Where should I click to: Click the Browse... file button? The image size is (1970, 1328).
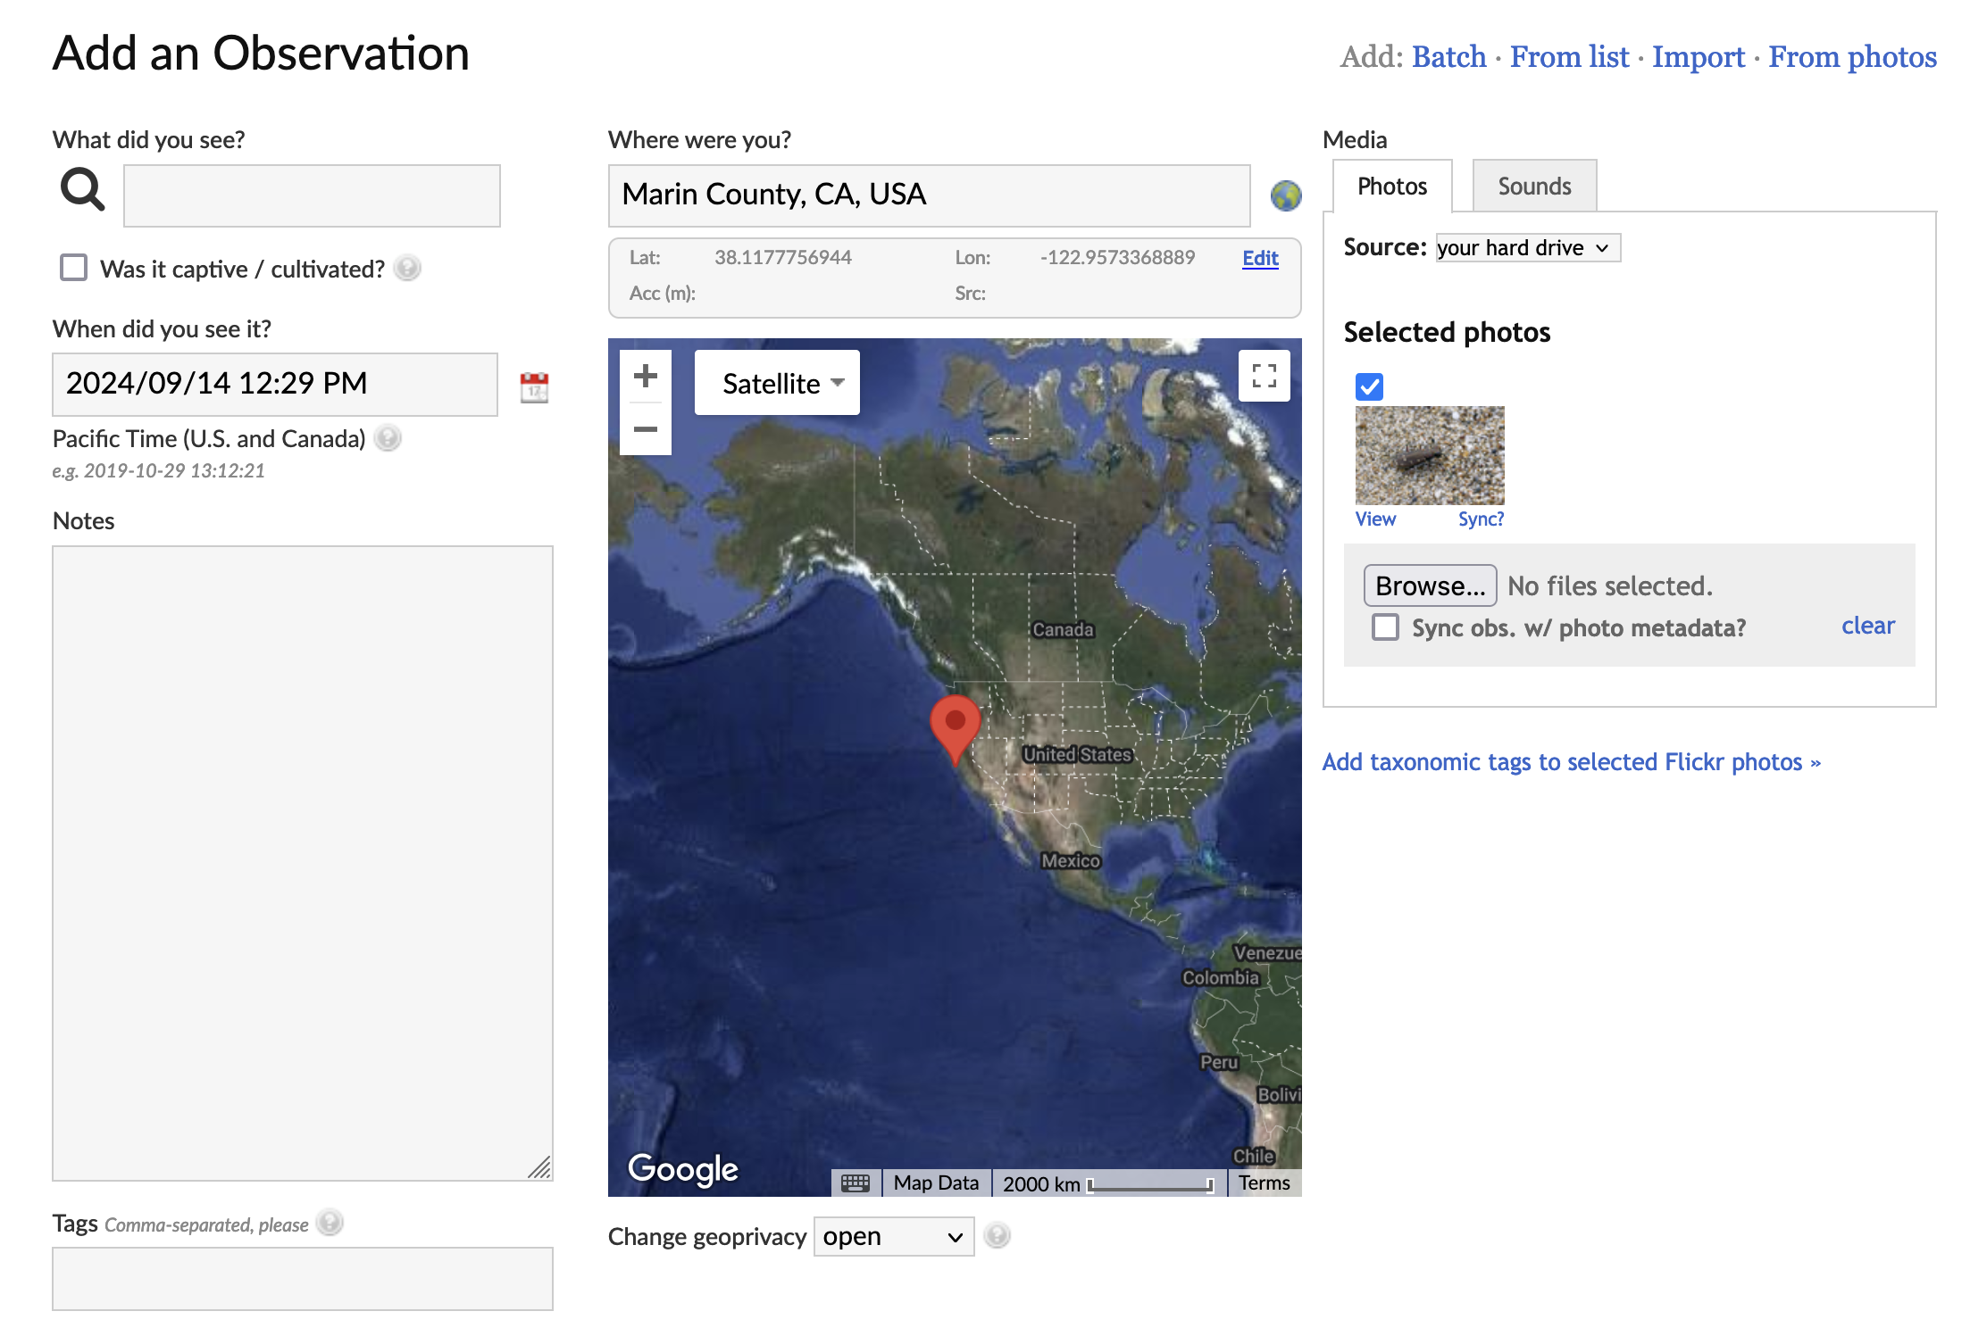click(x=1429, y=585)
